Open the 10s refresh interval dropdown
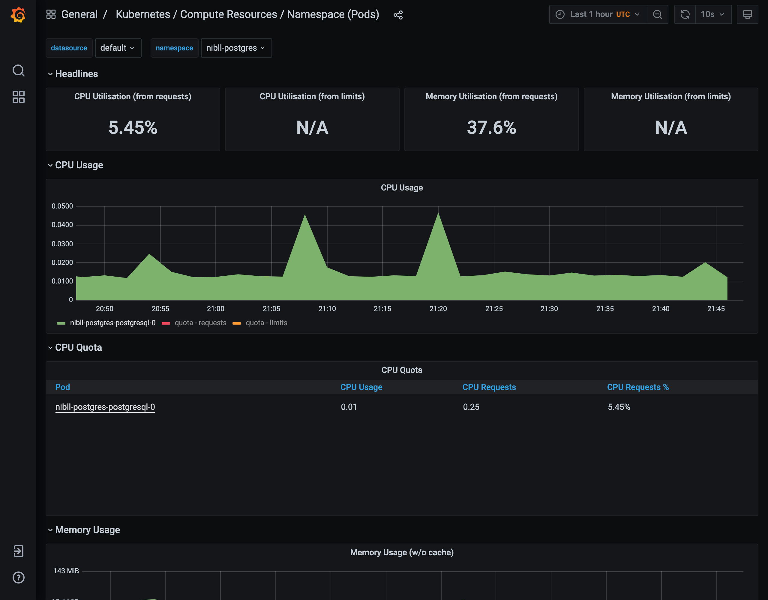The height and width of the screenshot is (600, 768). point(713,14)
